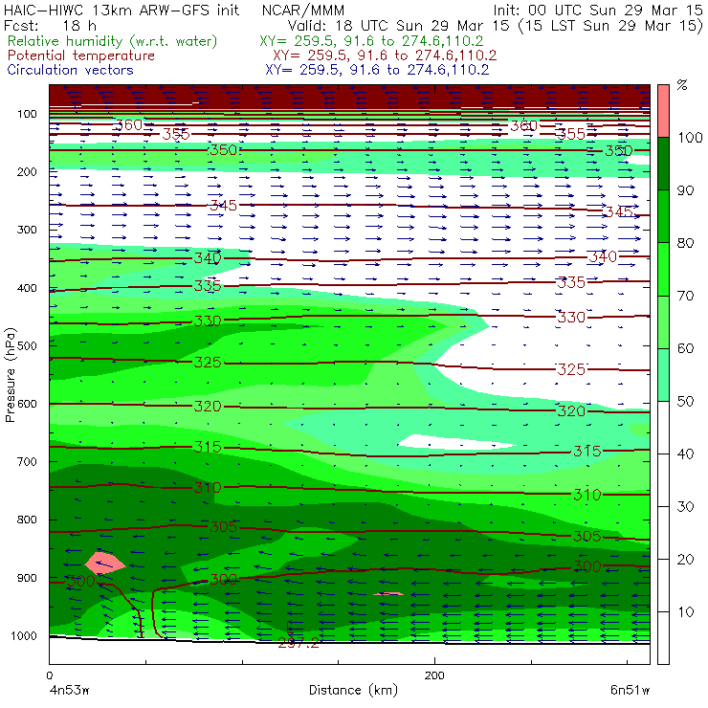This screenshot has width=708, height=708.
Task: Click the red XY= coordinates line
Action: point(385,55)
